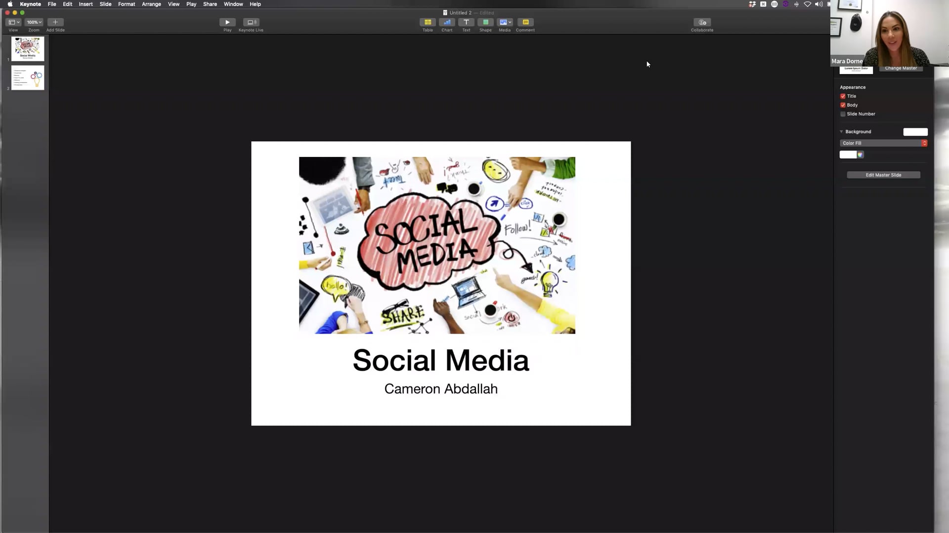Click the Change Master button

901,68
